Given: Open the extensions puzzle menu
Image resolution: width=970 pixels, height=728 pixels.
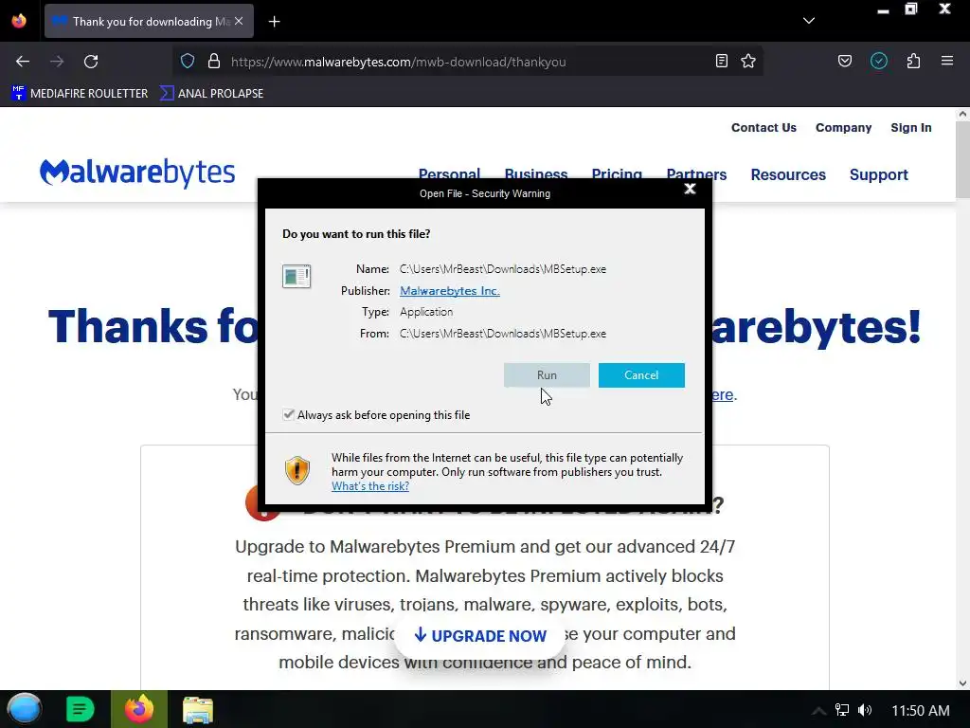Looking at the screenshot, I should pos(913,61).
